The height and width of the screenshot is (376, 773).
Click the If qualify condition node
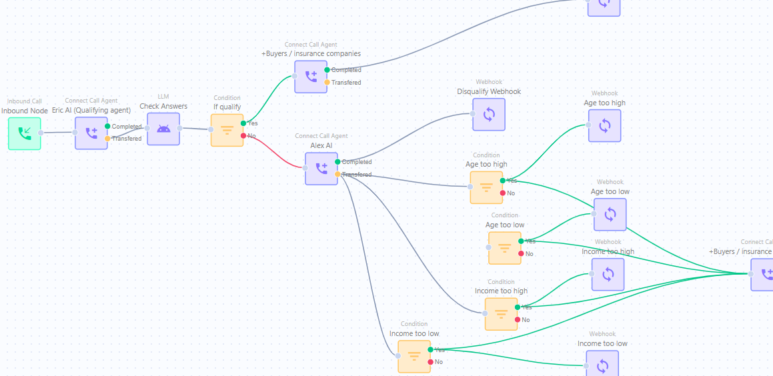pyautogui.click(x=227, y=130)
